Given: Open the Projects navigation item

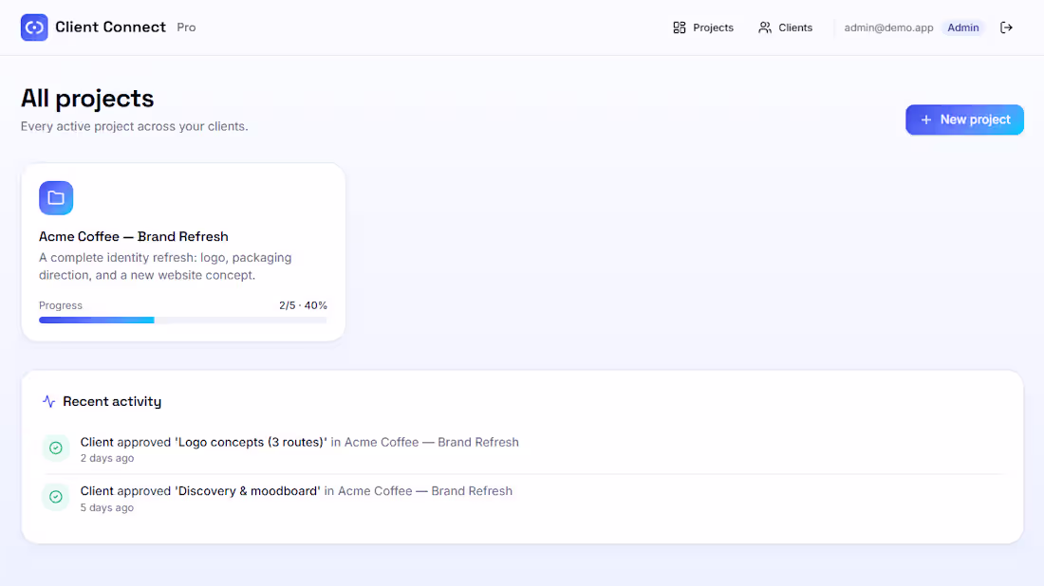Looking at the screenshot, I should [712, 27].
